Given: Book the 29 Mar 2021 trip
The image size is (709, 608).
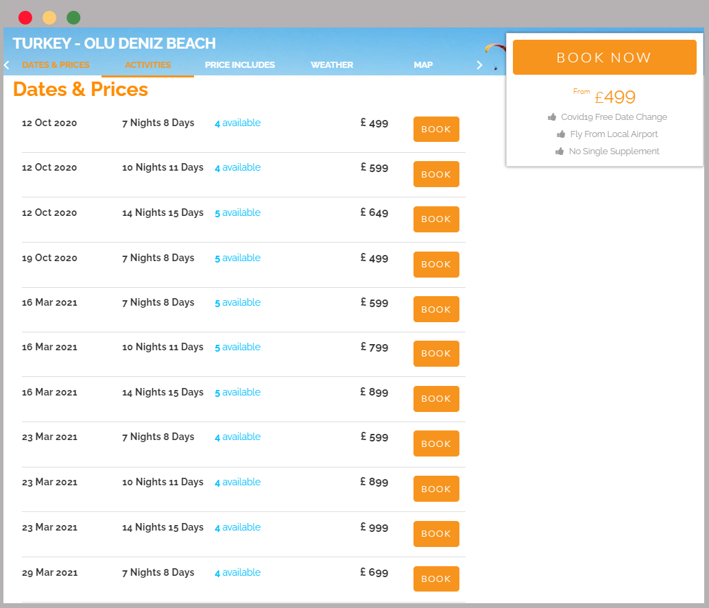Looking at the screenshot, I should tap(436, 579).
